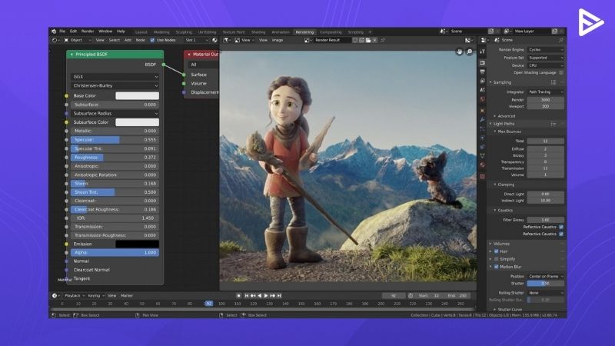Open the Edit menu
This screenshot has height=346, width=615.
tap(73, 32)
